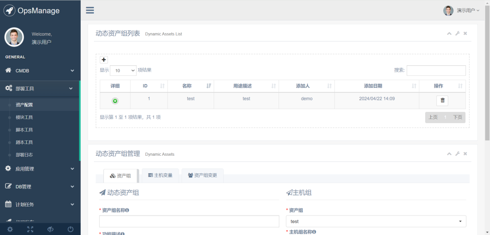Delete the test row with trash icon
490x235 pixels.
pos(442,101)
